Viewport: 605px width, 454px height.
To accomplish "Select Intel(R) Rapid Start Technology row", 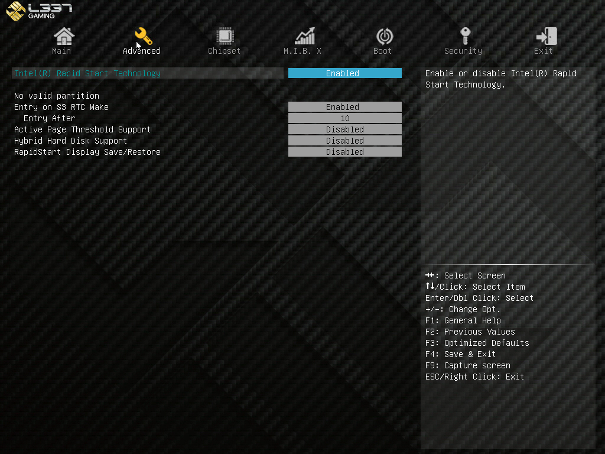I will point(148,73).
